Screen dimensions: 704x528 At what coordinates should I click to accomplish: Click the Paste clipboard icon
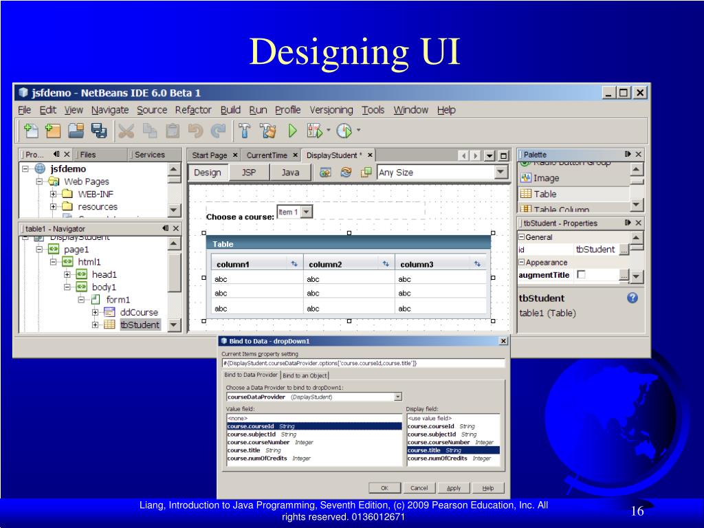pos(173,131)
